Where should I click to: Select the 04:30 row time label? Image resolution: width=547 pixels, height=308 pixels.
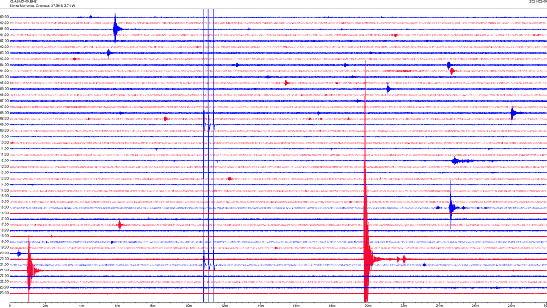tap(5, 71)
